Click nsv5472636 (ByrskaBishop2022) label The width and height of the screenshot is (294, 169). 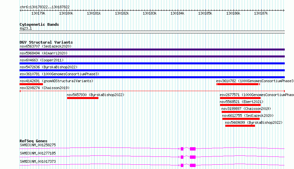pos(49,67)
